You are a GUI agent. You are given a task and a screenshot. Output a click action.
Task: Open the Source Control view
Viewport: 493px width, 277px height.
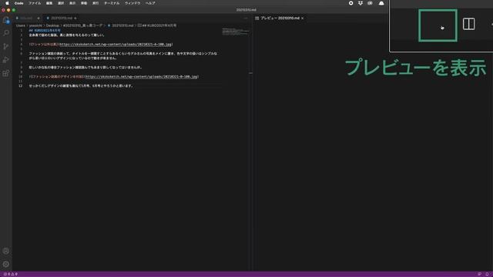[5, 46]
